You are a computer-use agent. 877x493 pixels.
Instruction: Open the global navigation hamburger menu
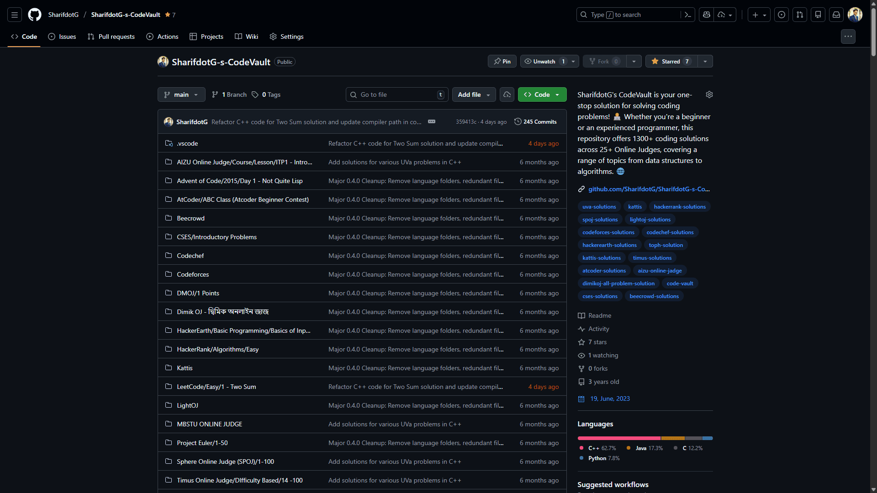(15, 15)
